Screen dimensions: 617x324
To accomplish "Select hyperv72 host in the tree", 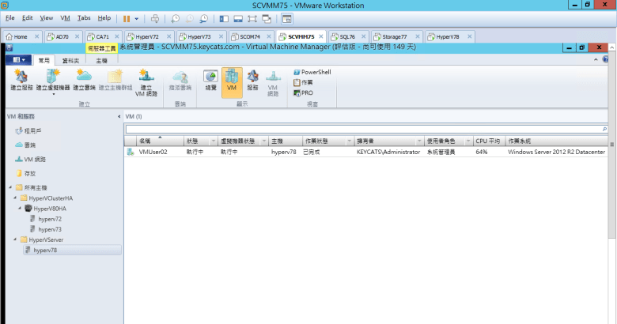I will (x=49, y=218).
